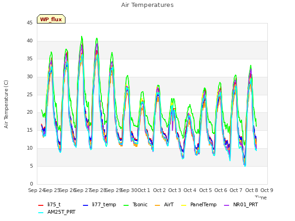Click the Oct 6 x-axis tick label

coord(221,190)
